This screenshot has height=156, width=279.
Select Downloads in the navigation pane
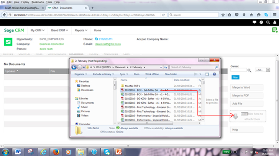coord(87,90)
